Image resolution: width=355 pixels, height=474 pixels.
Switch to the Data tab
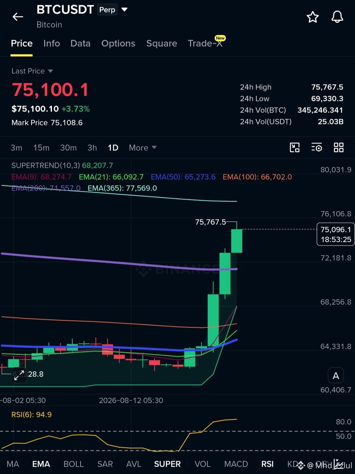(80, 43)
